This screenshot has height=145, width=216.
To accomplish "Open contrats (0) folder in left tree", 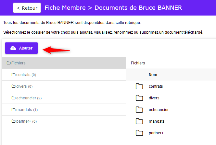I will tap(64, 75).
